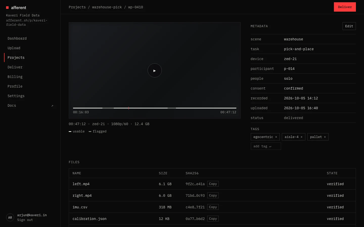Click the red Deliver button
This screenshot has height=227, width=364.
point(345,7)
